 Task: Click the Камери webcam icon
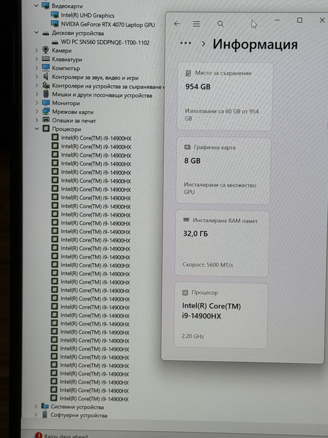(45, 50)
